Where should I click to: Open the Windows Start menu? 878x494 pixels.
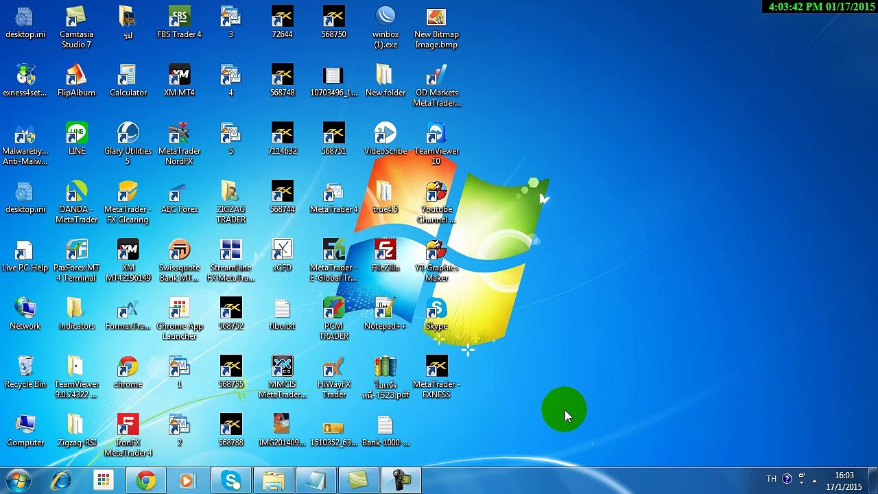point(19,480)
